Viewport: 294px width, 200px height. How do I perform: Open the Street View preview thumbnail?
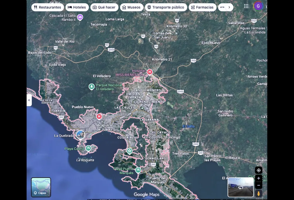point(240,187)
